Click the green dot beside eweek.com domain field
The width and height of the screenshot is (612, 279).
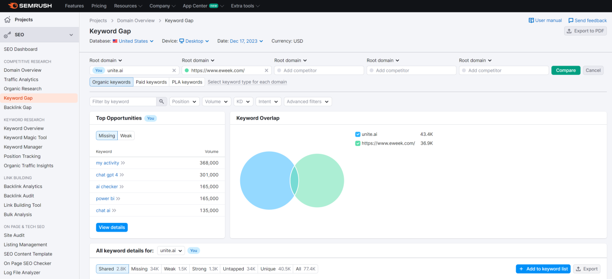tap(187, 71)
